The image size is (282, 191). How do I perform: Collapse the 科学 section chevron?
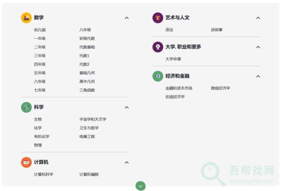(126, 107)
